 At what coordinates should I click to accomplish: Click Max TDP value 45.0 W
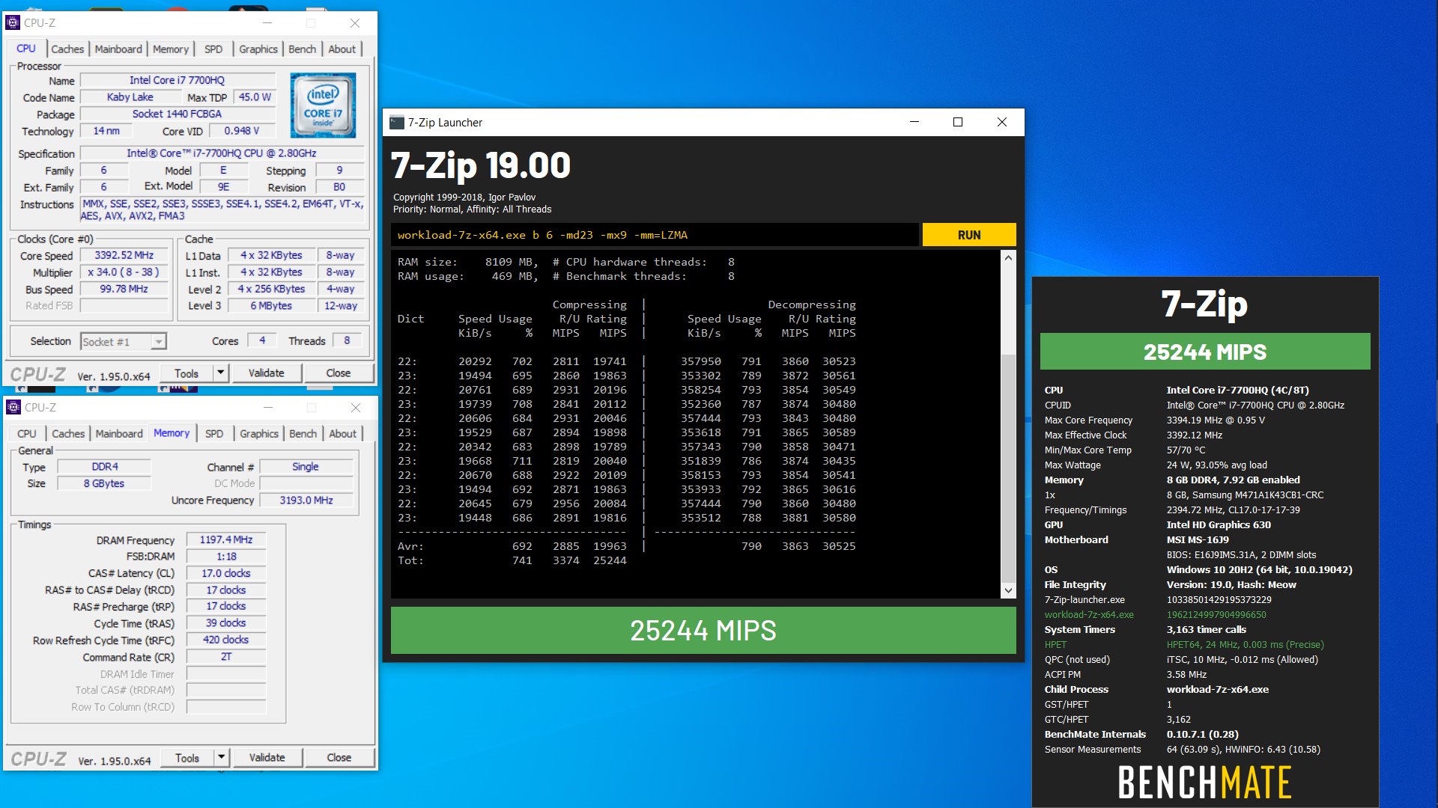click(x=255, y=97)
